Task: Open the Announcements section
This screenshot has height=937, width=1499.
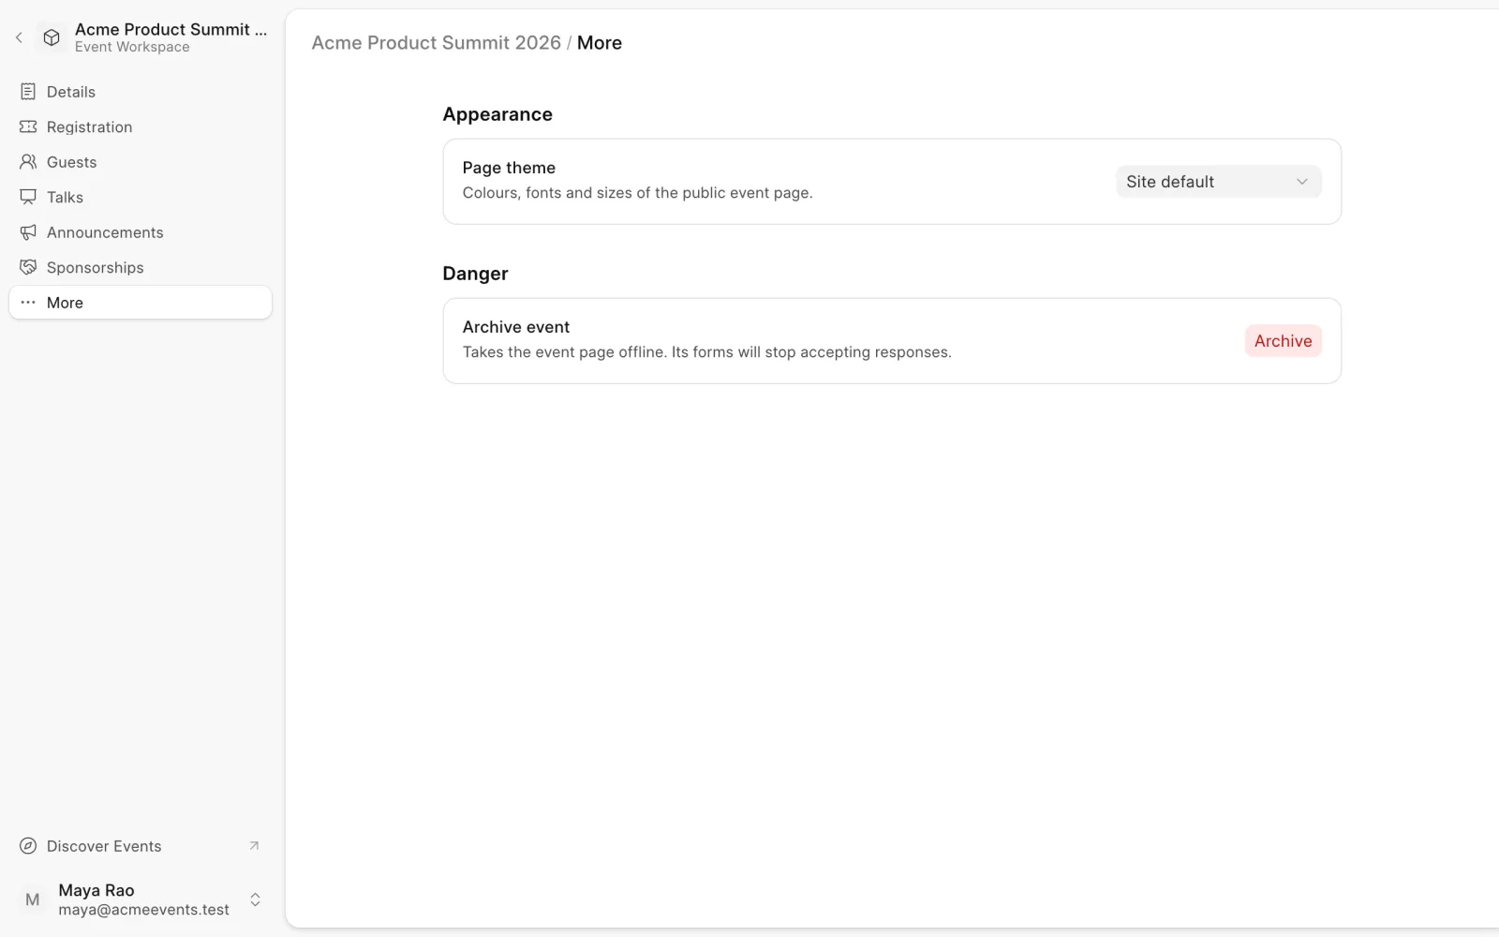Action: pos(141,232)
